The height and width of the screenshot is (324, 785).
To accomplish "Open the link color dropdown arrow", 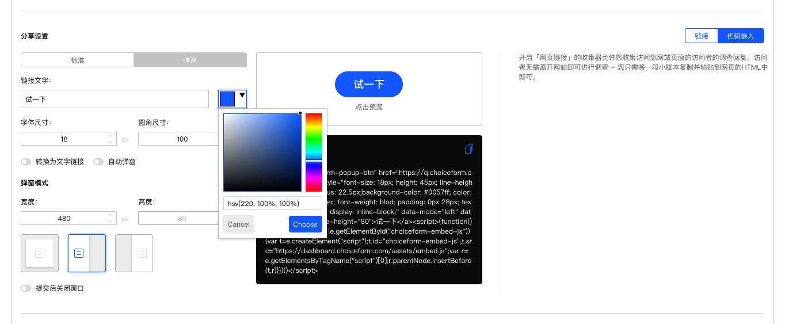I will 242,96.
